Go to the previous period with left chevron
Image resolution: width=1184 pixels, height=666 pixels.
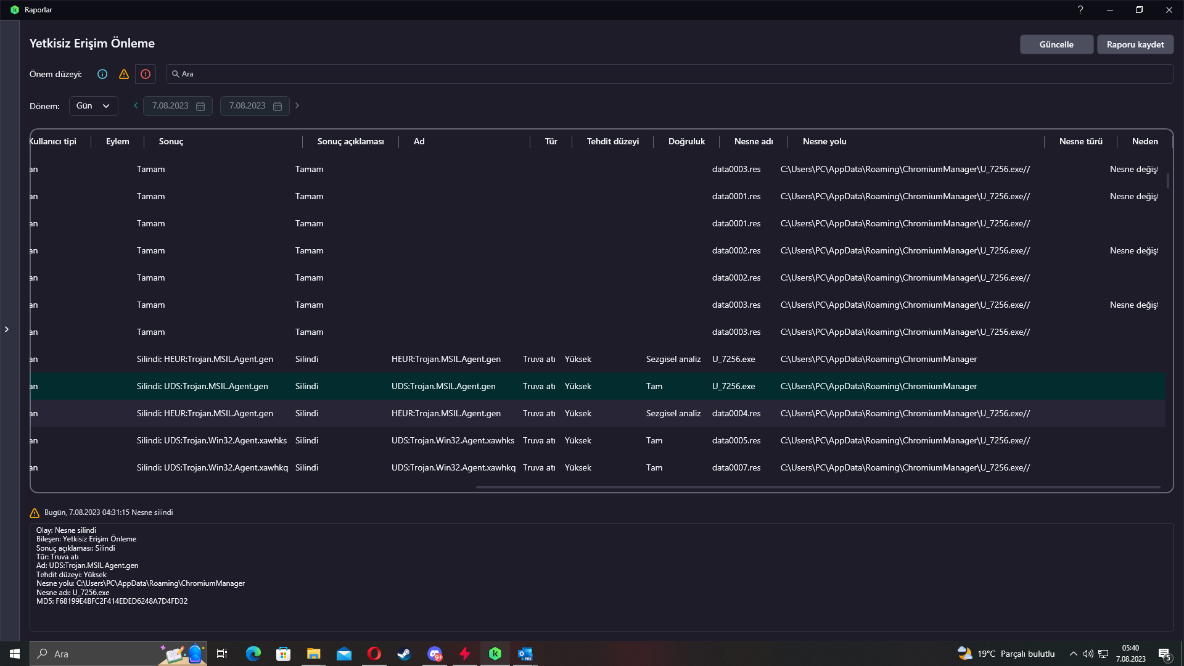136,105
